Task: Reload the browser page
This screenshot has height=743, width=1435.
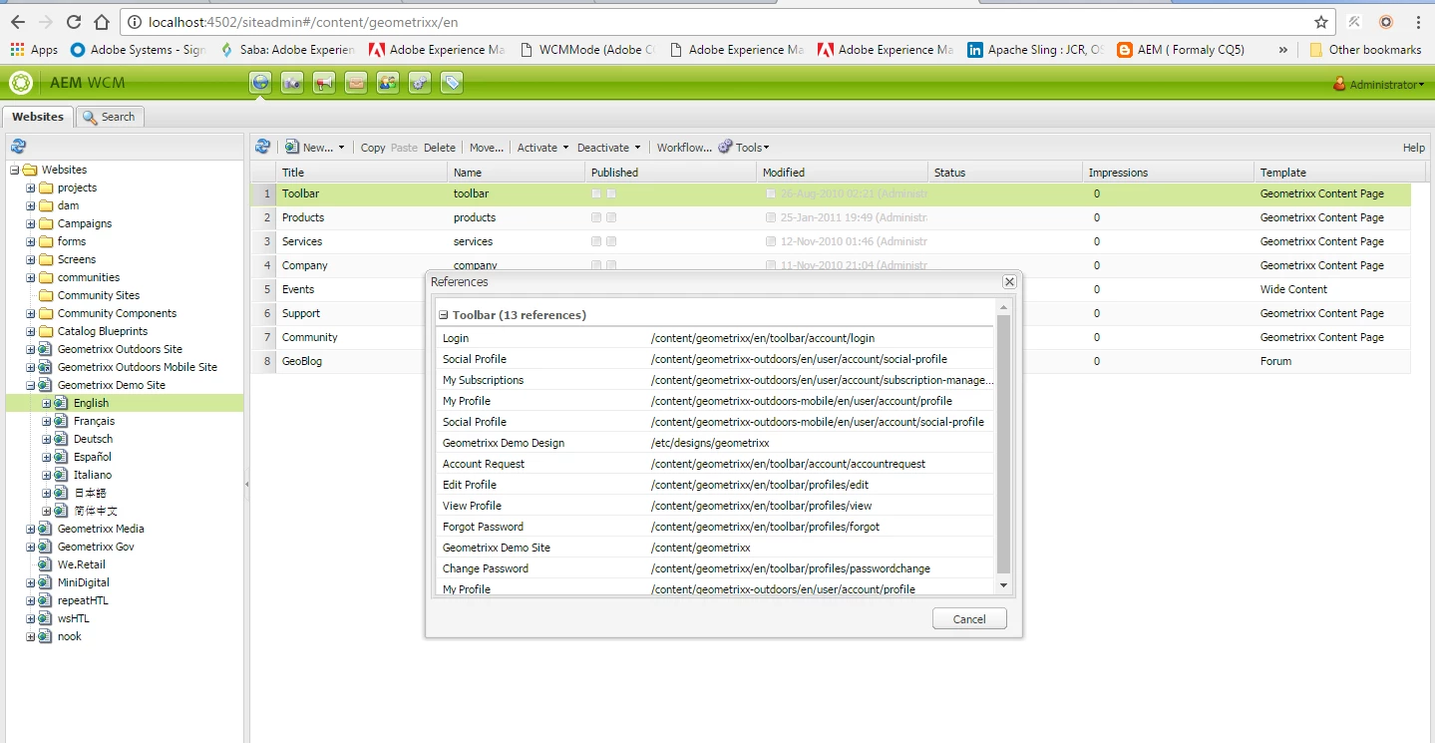Action: coord(74,22)
